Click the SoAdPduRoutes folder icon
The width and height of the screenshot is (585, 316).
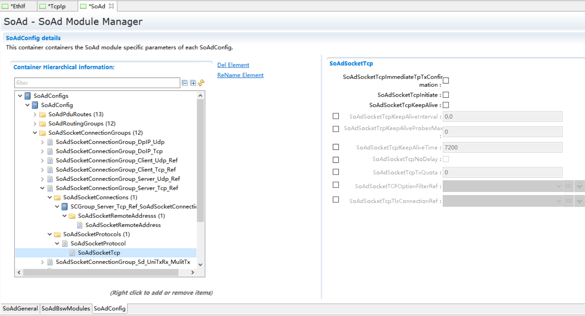tap(43, 114)
